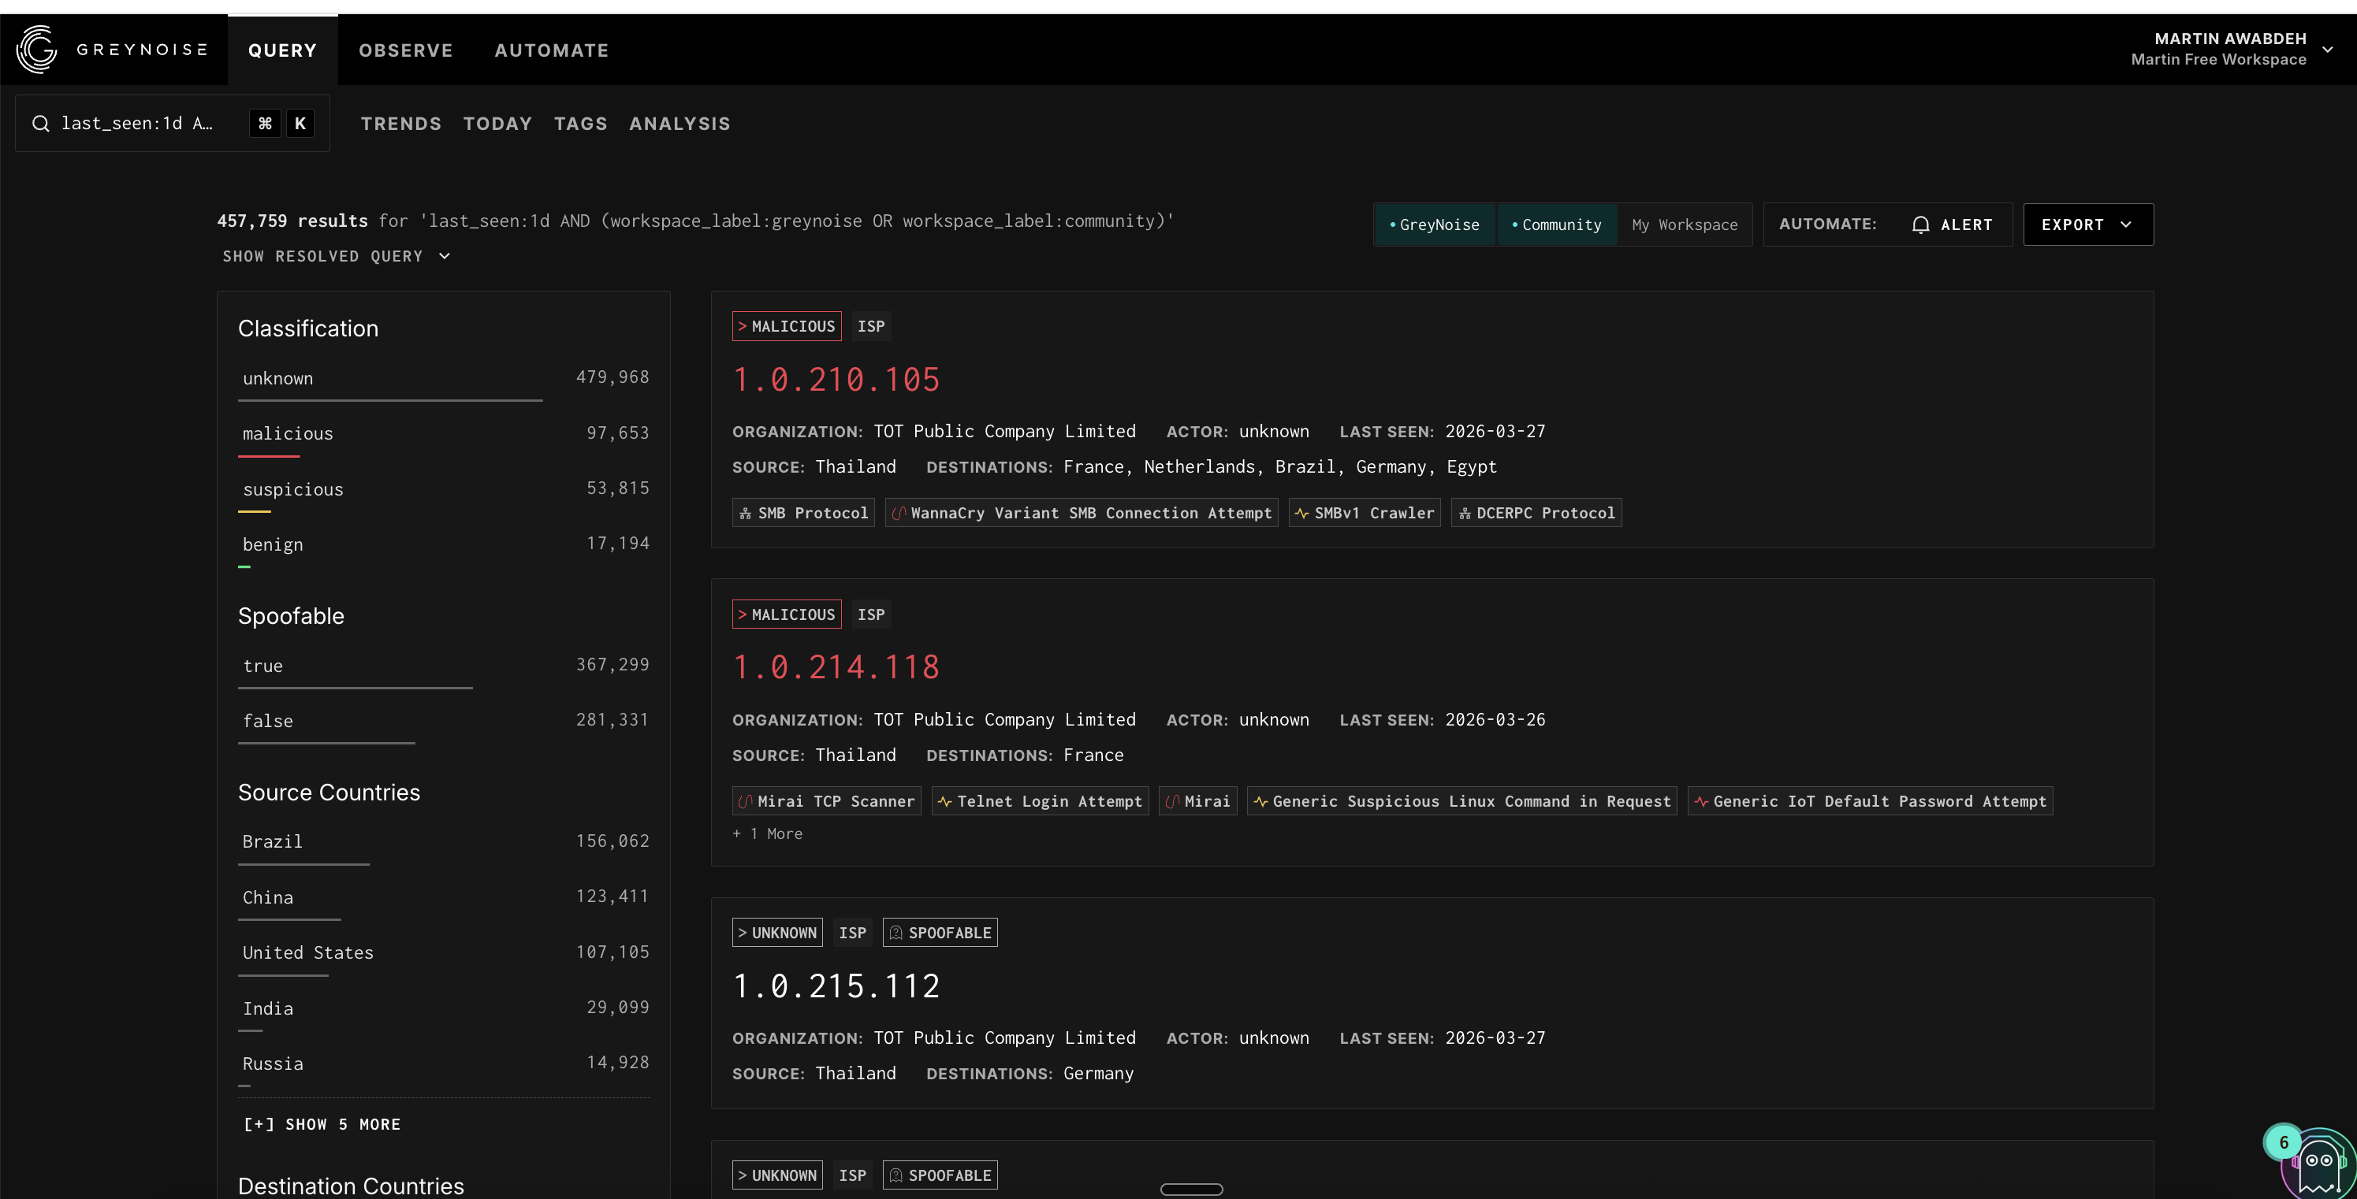Click the command key shortcut icon

click(264, 124)
